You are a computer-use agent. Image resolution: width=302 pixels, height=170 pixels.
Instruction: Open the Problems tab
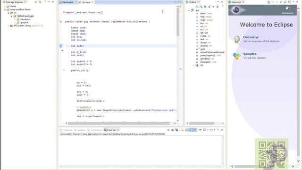(x=66, y=130)
